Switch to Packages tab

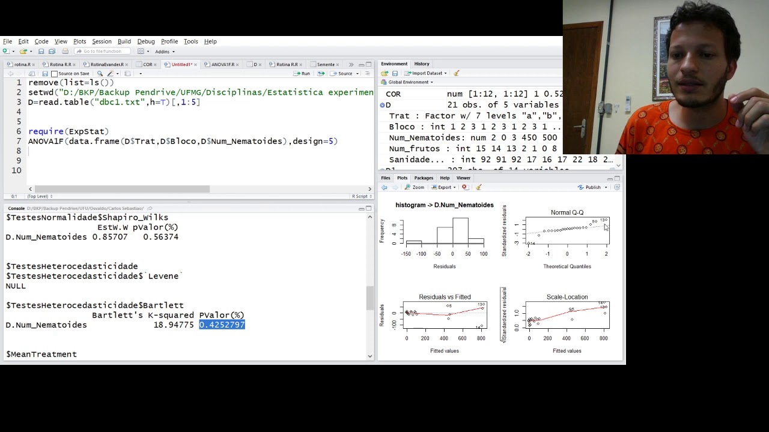(x=424, y=178)
